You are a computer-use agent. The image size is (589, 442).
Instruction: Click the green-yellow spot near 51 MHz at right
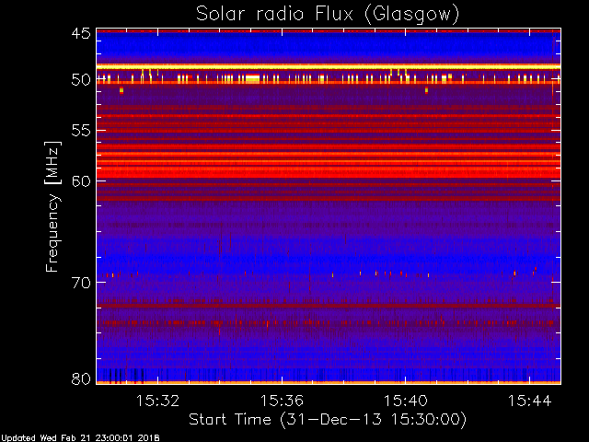click(x=426, y=90)
